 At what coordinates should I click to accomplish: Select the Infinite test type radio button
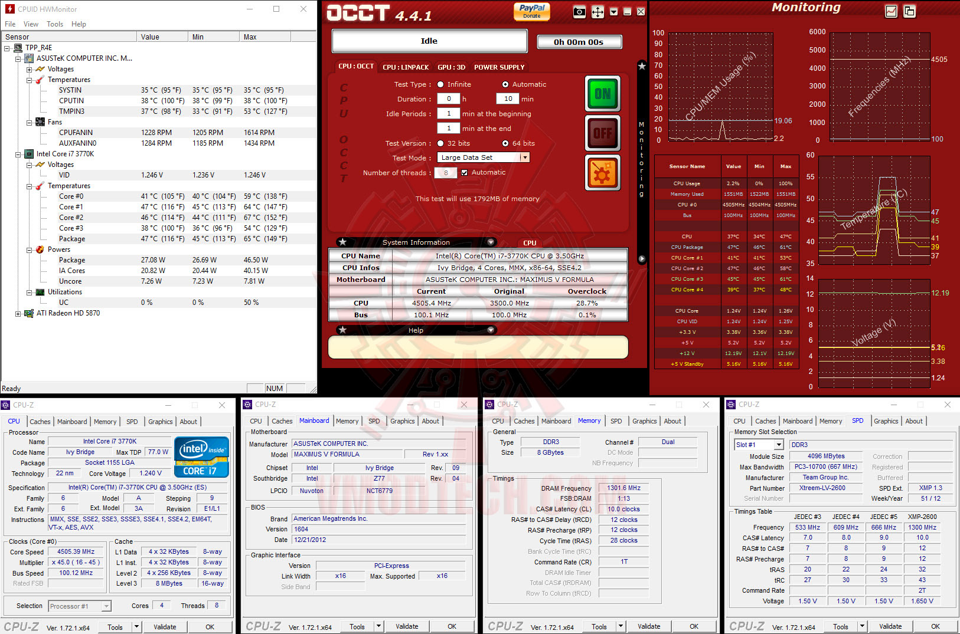440,84
